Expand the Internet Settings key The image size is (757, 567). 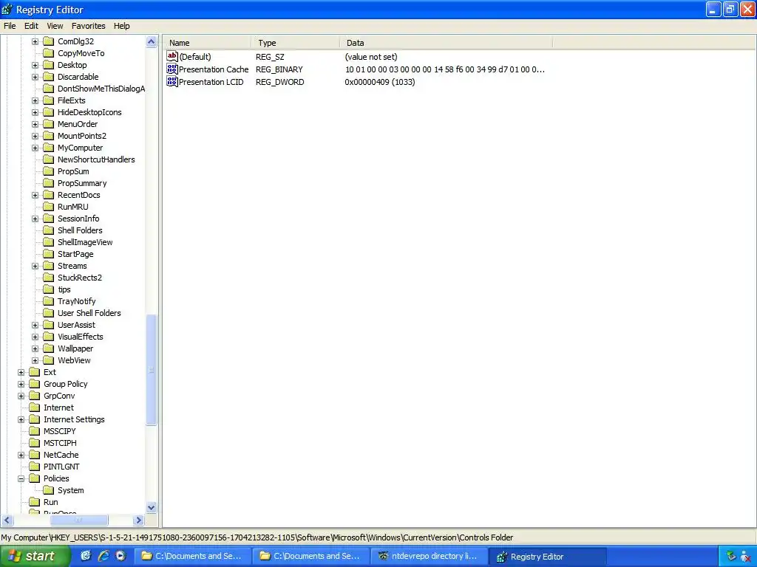click(x=21, y=419)
